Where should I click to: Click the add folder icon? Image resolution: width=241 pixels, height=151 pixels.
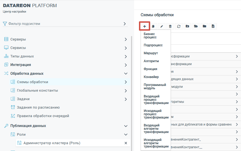click(x=187, y=26)
